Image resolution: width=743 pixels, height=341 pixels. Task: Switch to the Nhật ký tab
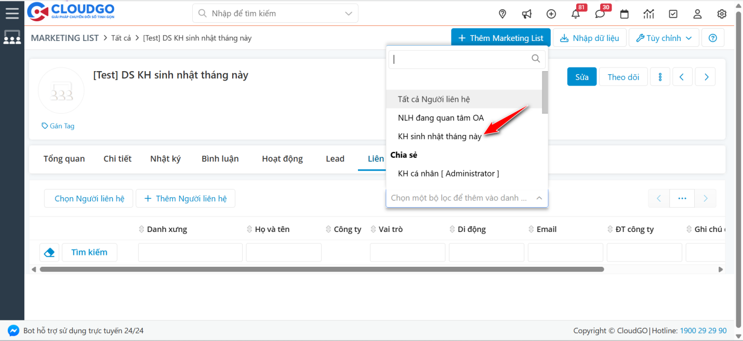pyautogui.click(x=165, y=158)
